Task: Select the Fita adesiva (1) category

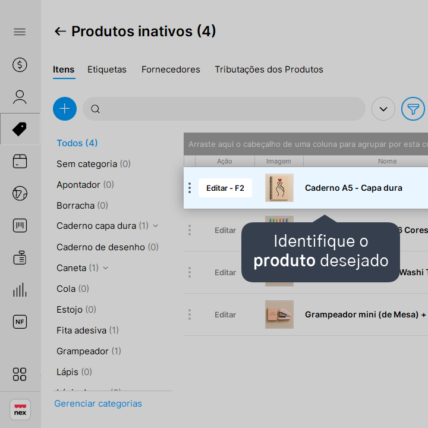Action: pyautogui.click(x=87, y=331)
